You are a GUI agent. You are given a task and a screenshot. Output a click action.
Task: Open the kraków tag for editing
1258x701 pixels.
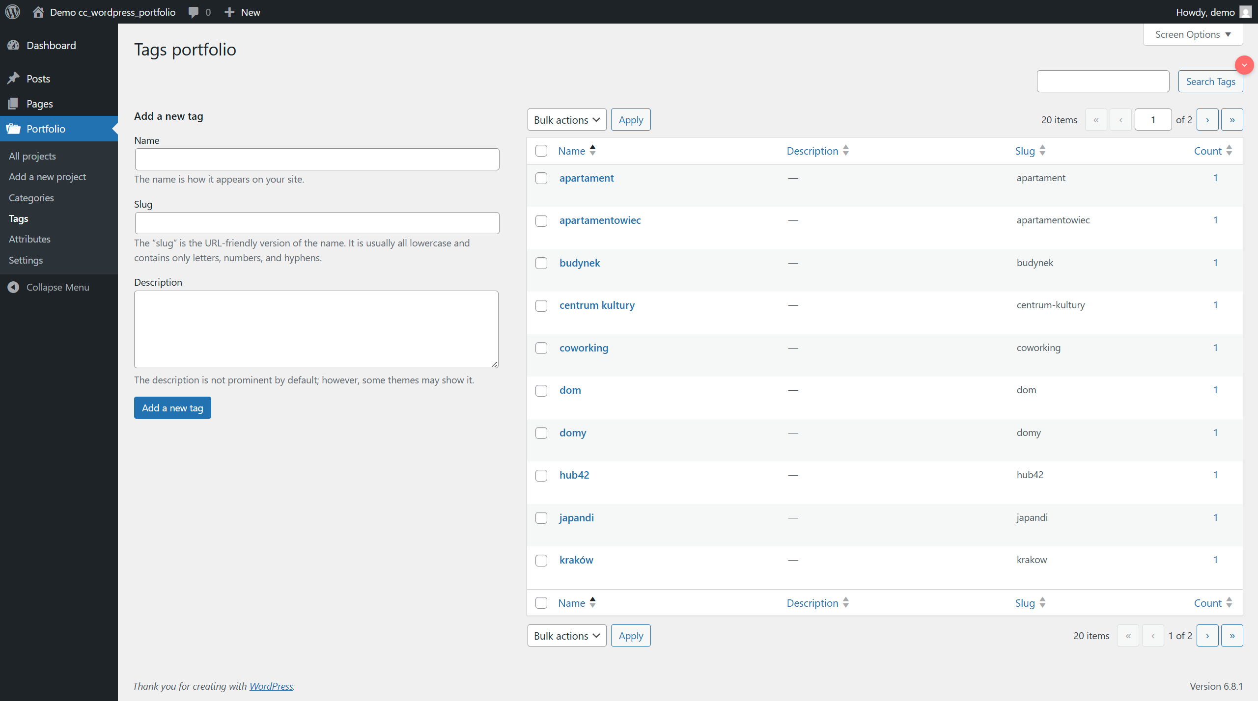pos(576,560)
